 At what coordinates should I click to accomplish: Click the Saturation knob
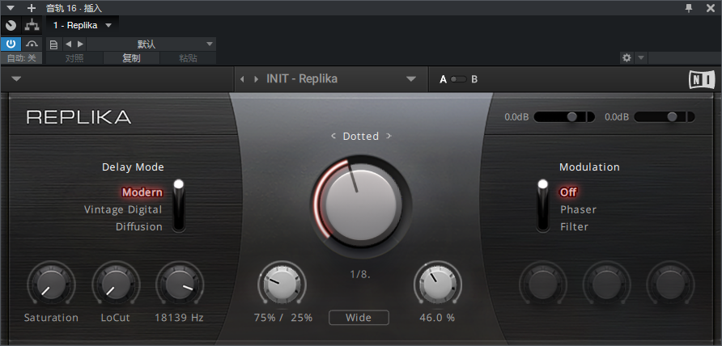click(51, 284)
